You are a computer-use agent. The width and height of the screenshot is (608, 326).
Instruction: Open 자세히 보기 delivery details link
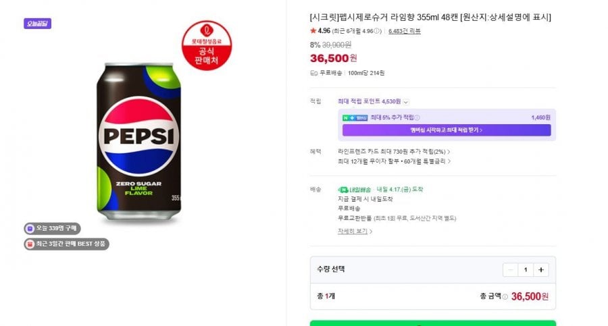point(354,231)
